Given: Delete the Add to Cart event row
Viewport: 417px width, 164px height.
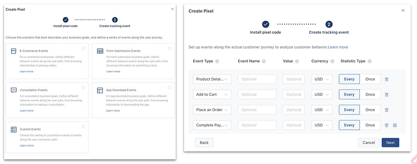Looking at the screenshot, I should coord(387,94).
